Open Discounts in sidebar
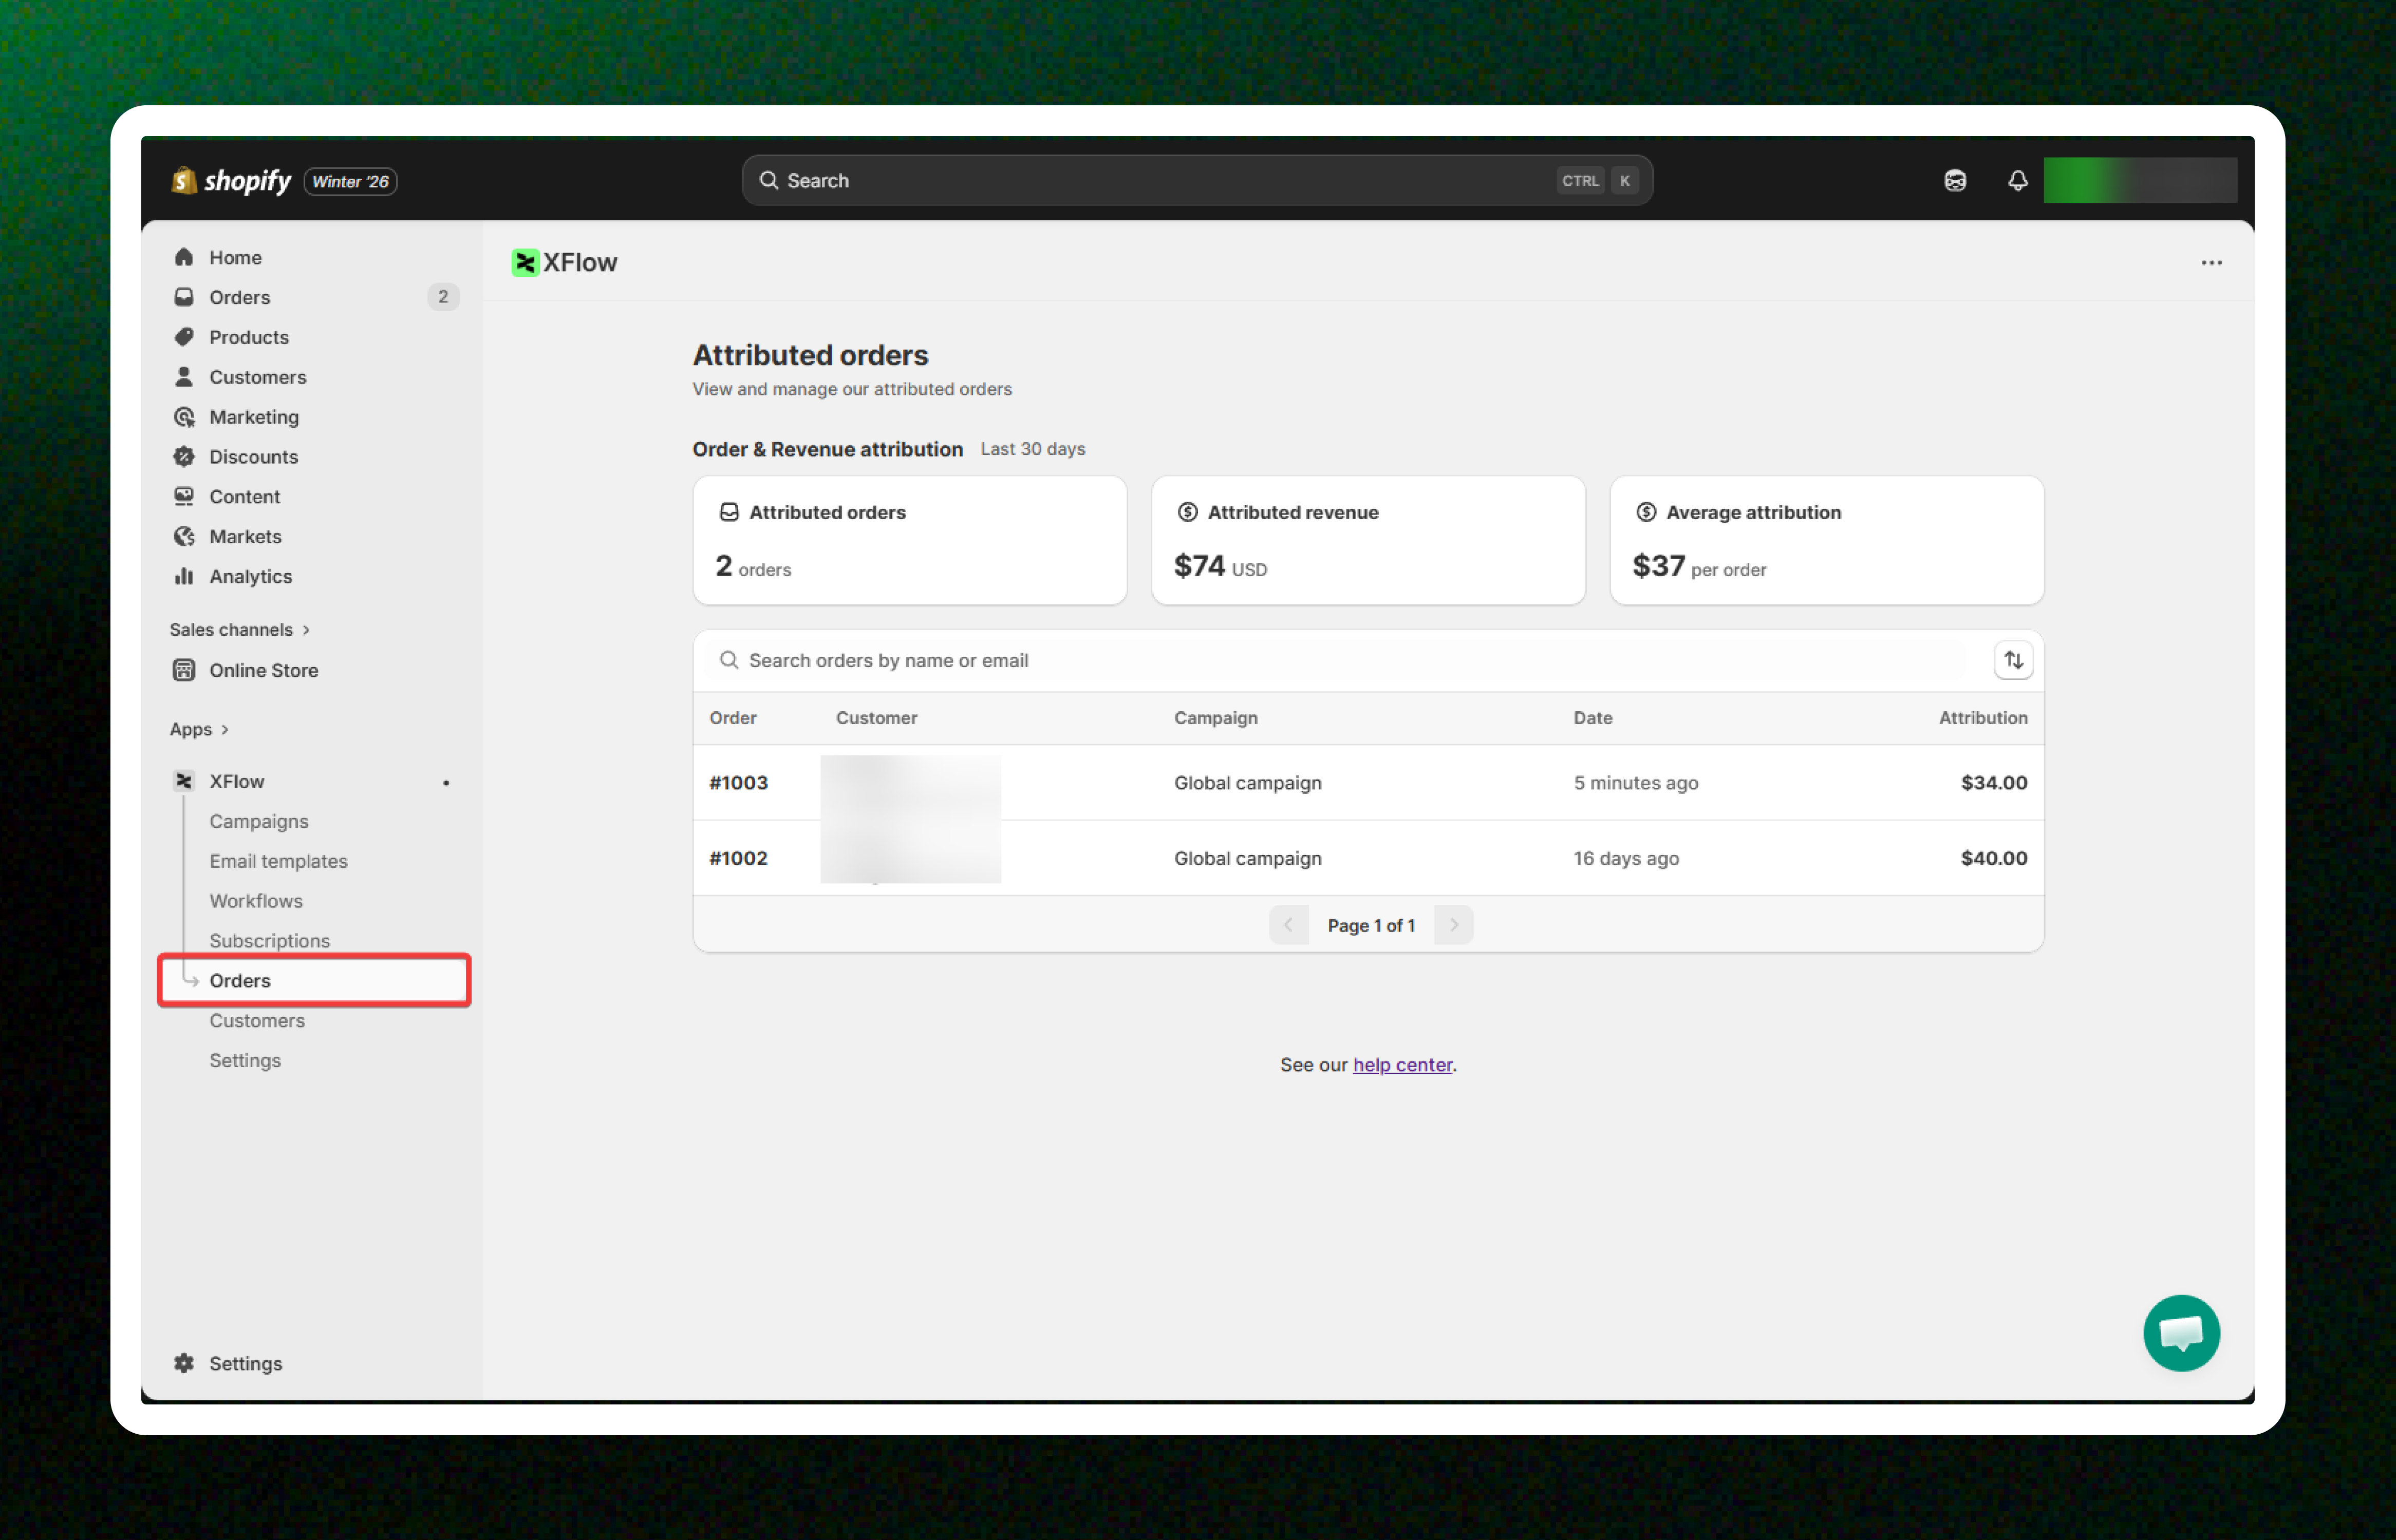The height and width of the screenshot is (1540, 2396). point(253,457)
